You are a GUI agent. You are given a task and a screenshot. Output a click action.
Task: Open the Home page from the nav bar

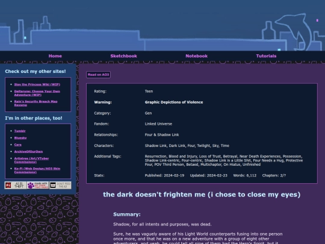tap(55, 56)
